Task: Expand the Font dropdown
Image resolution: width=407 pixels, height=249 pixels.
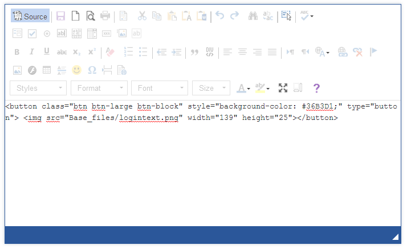Action: [x=160, y=88]
